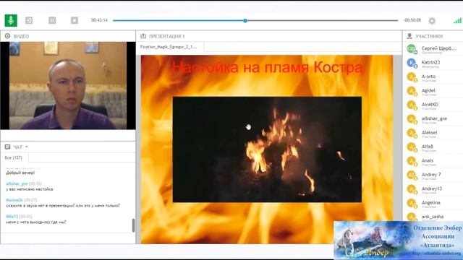Select participant Agidel in list
The width and height of the screenshot is (463, 260).
(433, 91)
